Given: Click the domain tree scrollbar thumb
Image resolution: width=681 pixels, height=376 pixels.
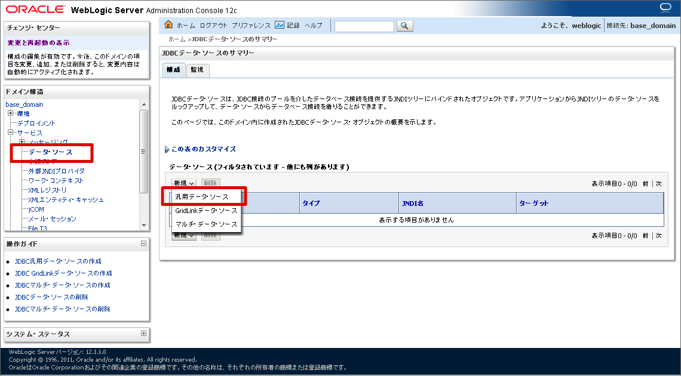Looking at the screenshot, I should (x=144, y=152).
